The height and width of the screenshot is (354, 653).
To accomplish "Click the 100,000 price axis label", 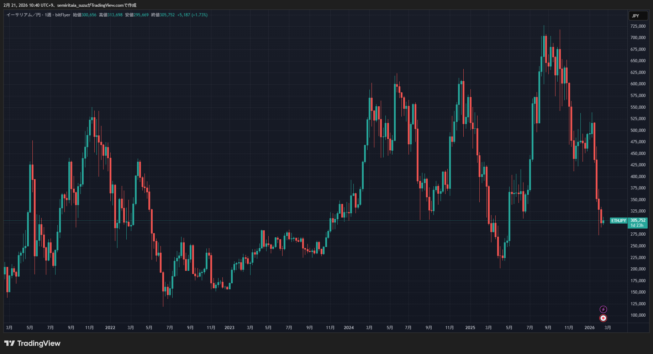I will click(x=638, y=315).
